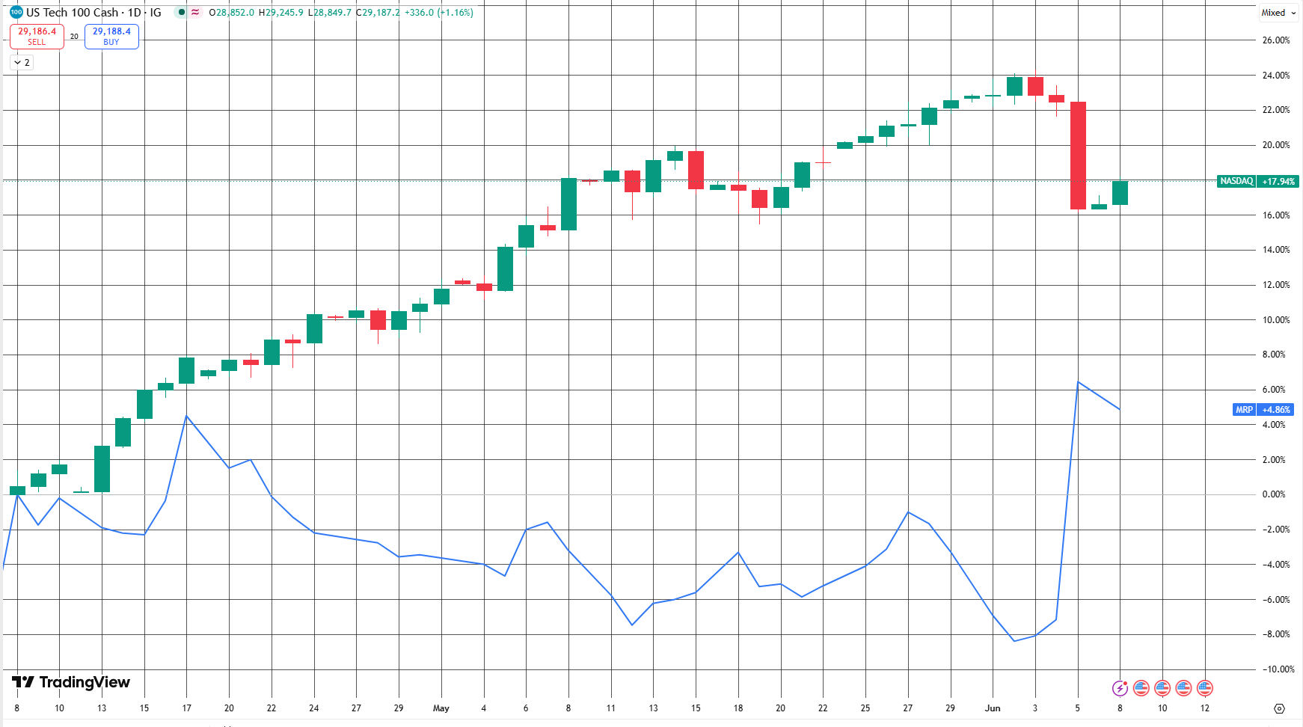The height and width of the screenshot is (727, 1303).
Task: Click the change value +336.0 (+1.16%)
Action: coord(439,13)
